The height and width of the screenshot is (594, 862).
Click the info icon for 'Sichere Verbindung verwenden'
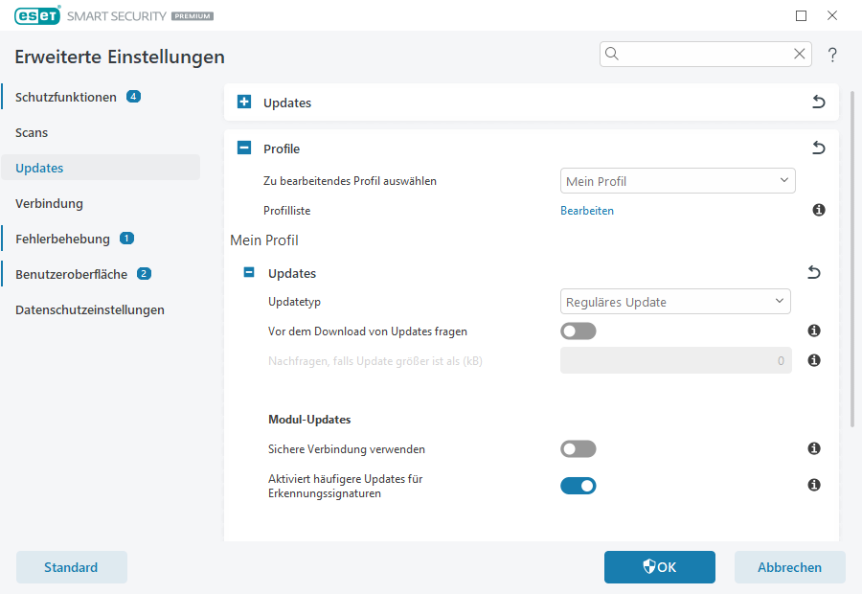pos(813,448)
